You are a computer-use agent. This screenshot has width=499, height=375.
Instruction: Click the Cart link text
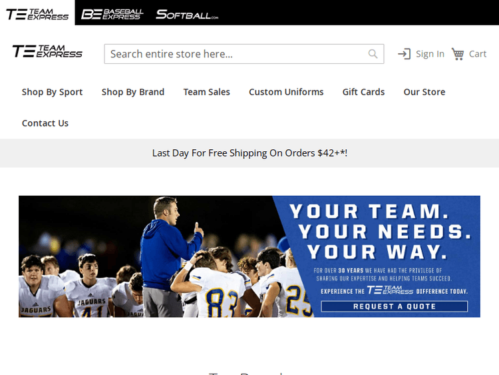click(x=478, y=54)
